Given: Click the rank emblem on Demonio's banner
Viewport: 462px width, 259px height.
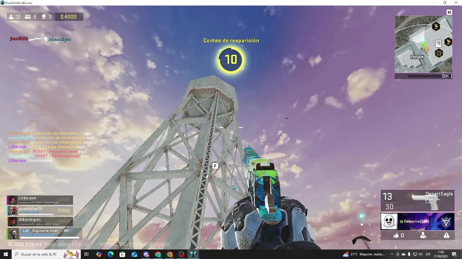Looking at the screenshot, I should click(446, 222).
